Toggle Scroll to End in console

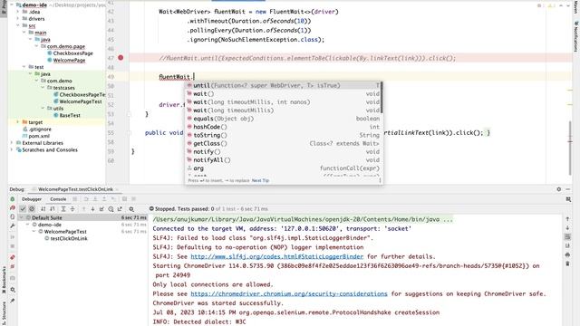point(567,245)
